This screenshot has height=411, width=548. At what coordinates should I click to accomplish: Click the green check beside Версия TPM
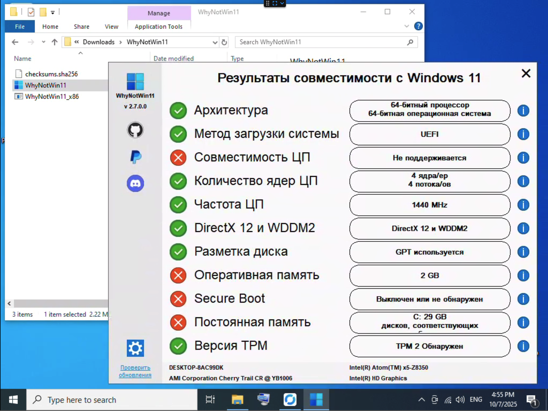pyautogui.click(x=178, y=346)
